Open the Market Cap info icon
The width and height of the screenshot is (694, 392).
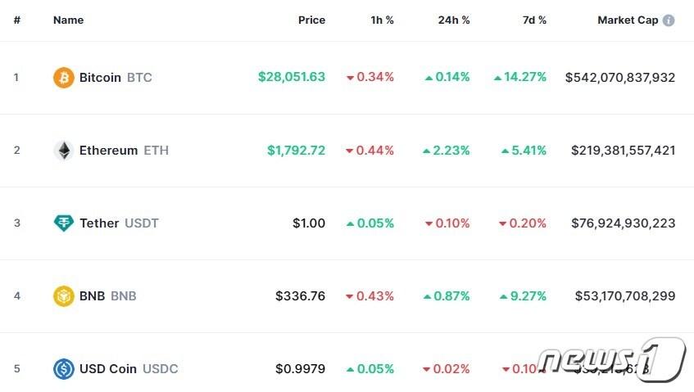tap(669, 20)
